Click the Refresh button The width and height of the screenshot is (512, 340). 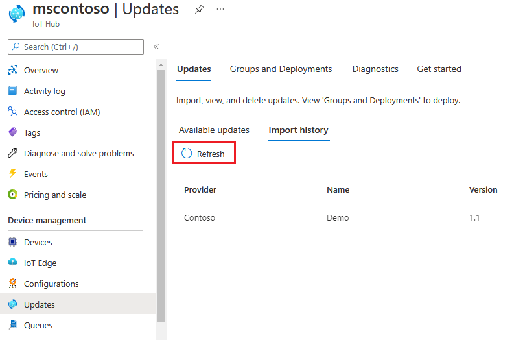pyautogui.click(x=204, y=154)
